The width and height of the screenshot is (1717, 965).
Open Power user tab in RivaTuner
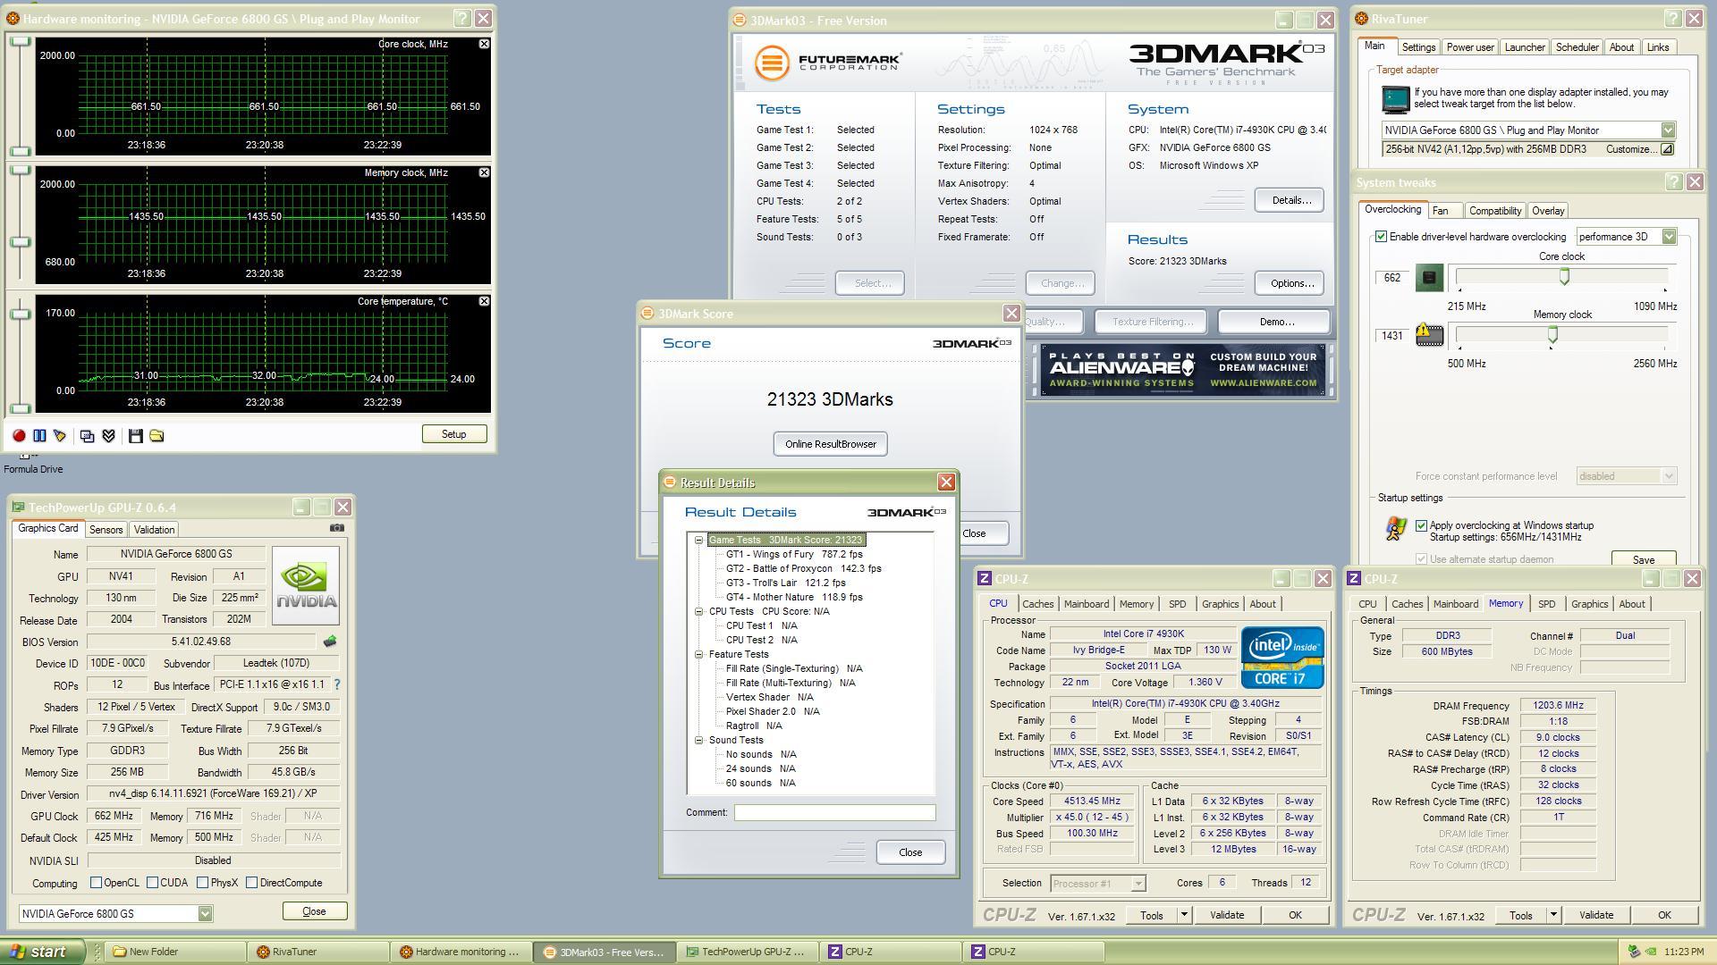pos(1469,47)
